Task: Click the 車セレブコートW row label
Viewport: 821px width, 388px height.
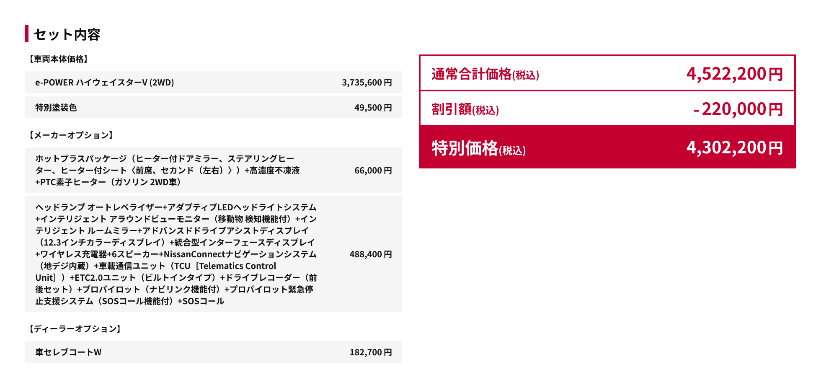Action: pos(68,352)
